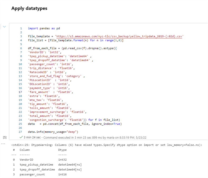Click the Apply datatypes heading

tap(29, 8)
